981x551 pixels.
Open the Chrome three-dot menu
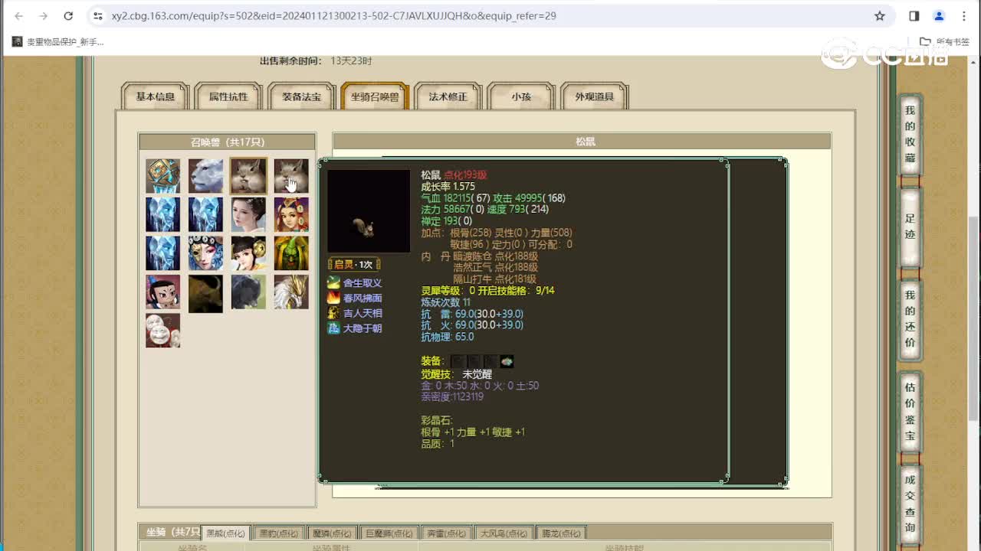click(x=964, y=15)
